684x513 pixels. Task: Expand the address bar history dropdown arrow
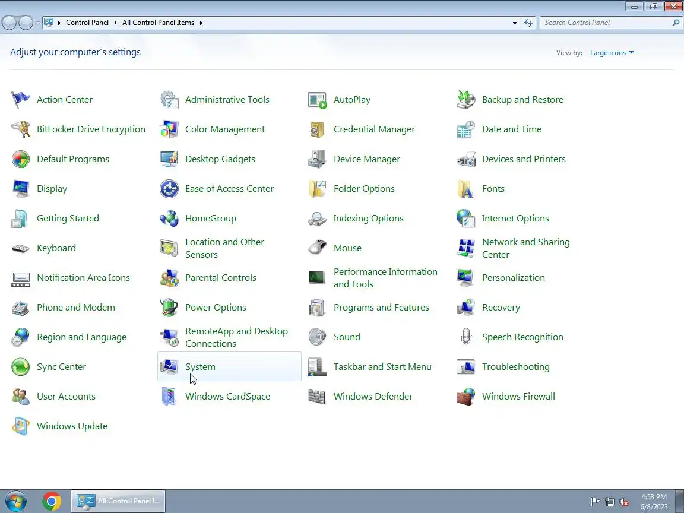pyautogui.click(x=515, y=23)
